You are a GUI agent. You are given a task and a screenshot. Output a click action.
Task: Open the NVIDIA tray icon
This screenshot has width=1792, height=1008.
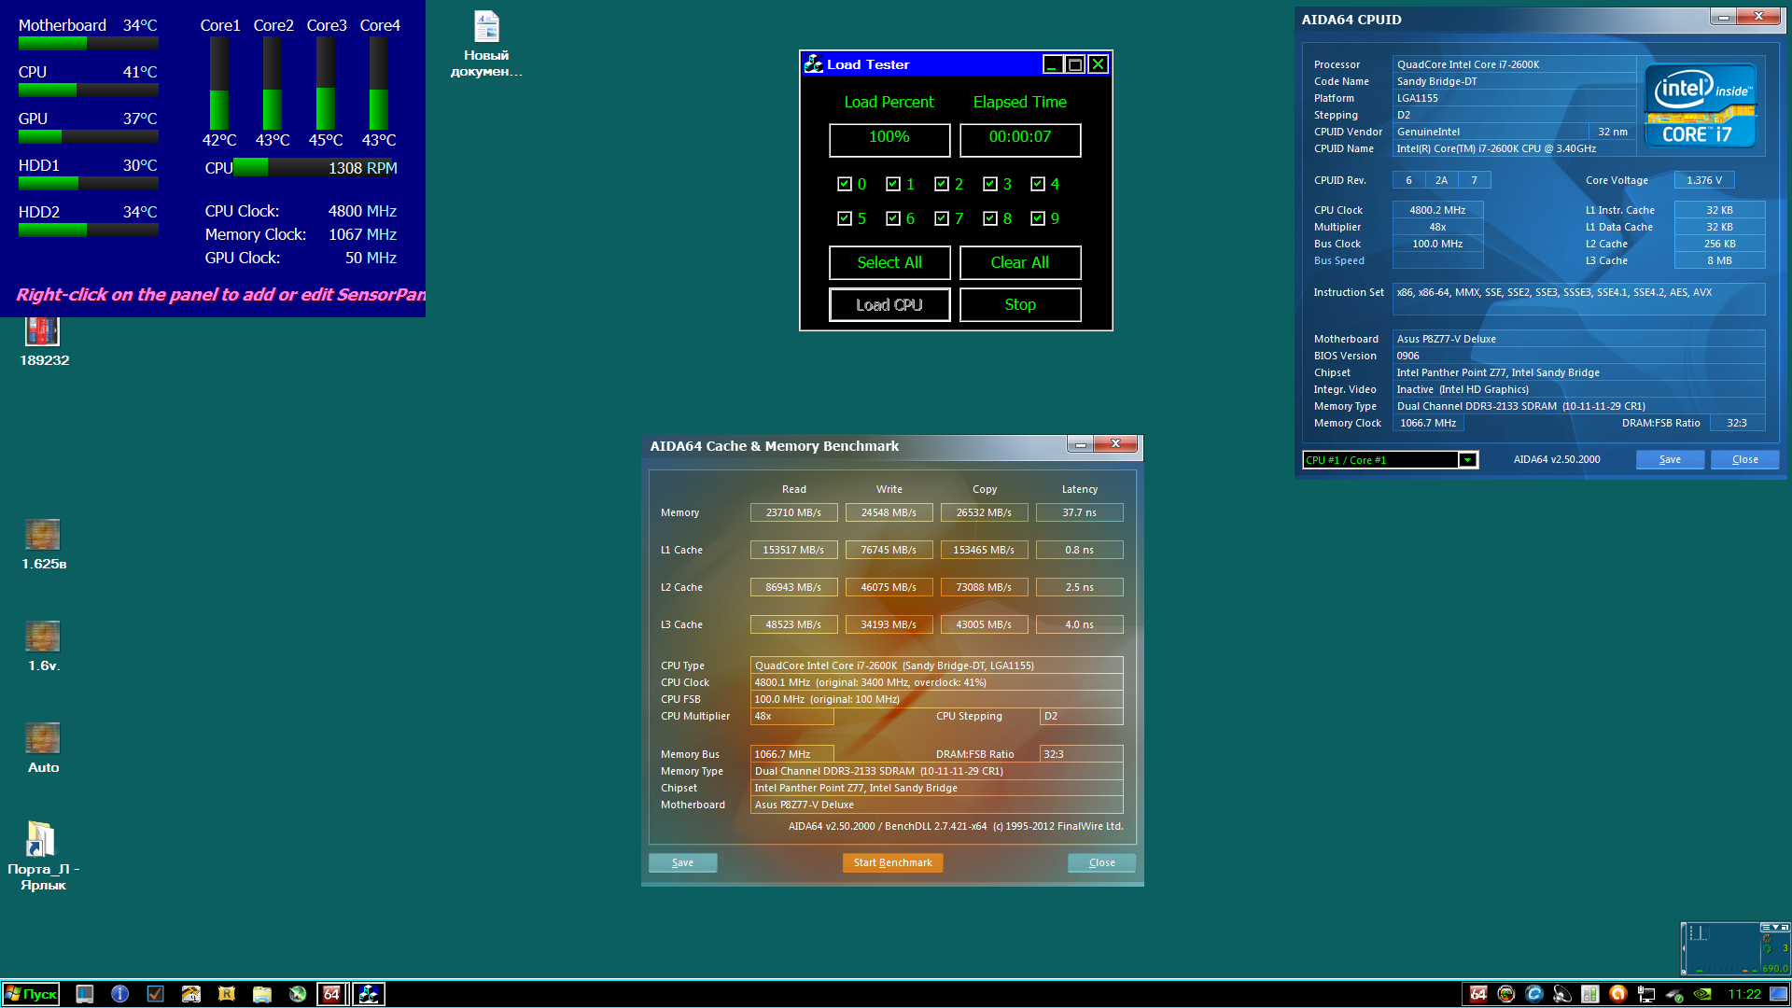click(1702, 994)
